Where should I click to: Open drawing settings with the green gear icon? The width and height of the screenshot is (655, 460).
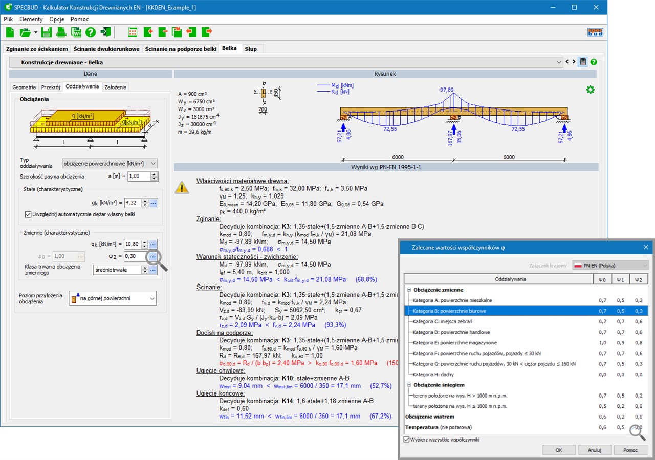591,90
